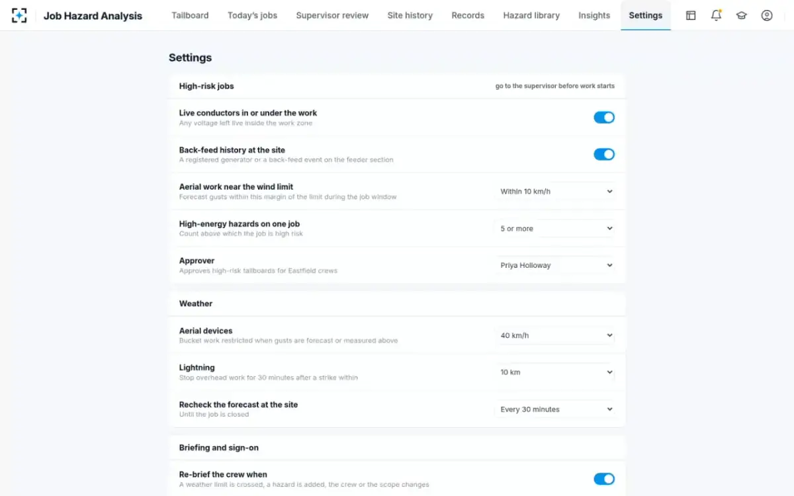Change the Approver from Priya Holloway

pyautogui.click(x=554, y=265)
